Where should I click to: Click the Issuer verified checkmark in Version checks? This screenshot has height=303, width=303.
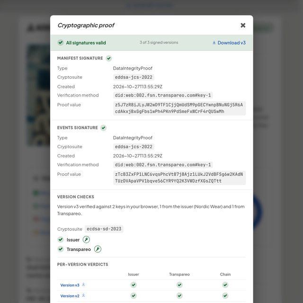(x=61, y=240)
